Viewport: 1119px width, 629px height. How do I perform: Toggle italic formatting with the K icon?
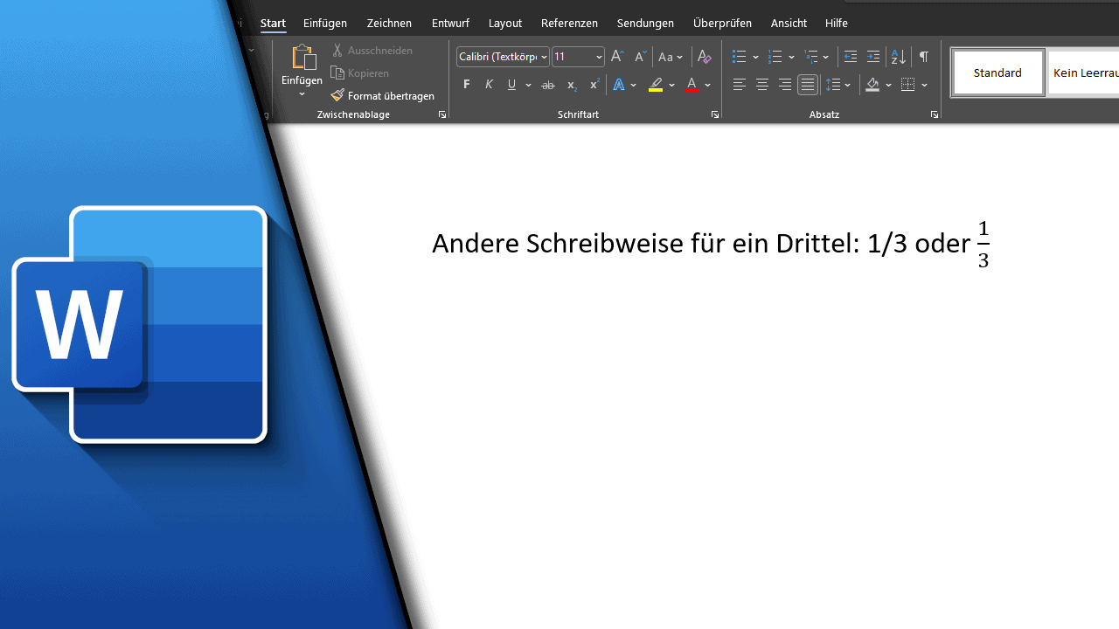[489, 85]
